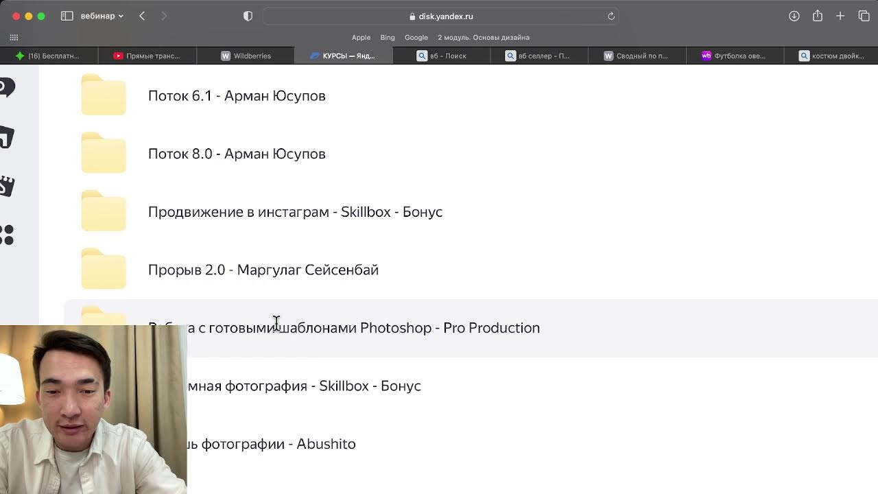
Task: Open the Share icon in Safari toolbar
Action: coord(818,16)
